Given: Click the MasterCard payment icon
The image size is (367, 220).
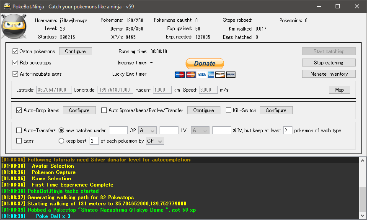Looking at the screenshot, I should [191, 74].
